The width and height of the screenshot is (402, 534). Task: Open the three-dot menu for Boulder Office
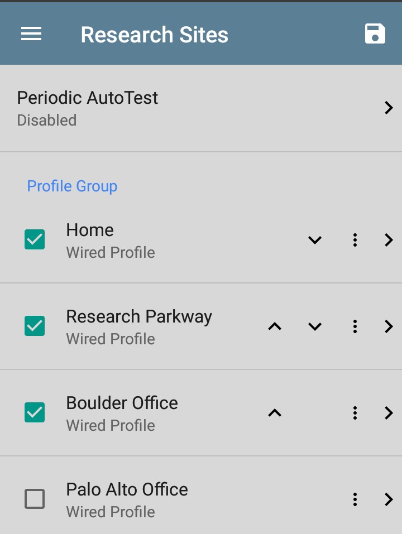pyautogui.click(x=355, y=413)
